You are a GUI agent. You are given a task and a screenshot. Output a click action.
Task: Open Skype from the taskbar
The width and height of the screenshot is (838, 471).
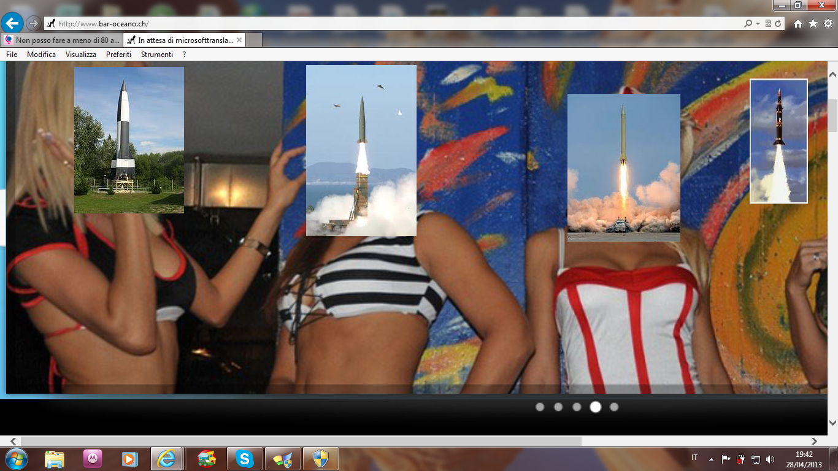pyautogui.click(x=245, y=458)
